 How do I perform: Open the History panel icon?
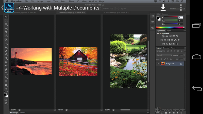[x=153, y=16]
